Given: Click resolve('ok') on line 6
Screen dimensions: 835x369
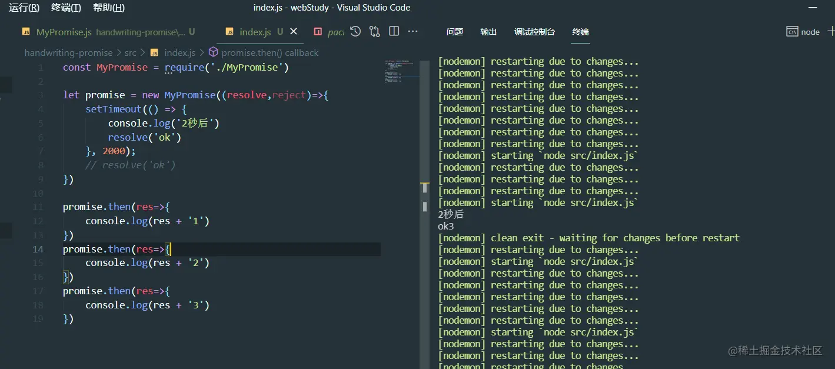Looking at the screenshot, I should pyautogui.click(x=145, y=137).
